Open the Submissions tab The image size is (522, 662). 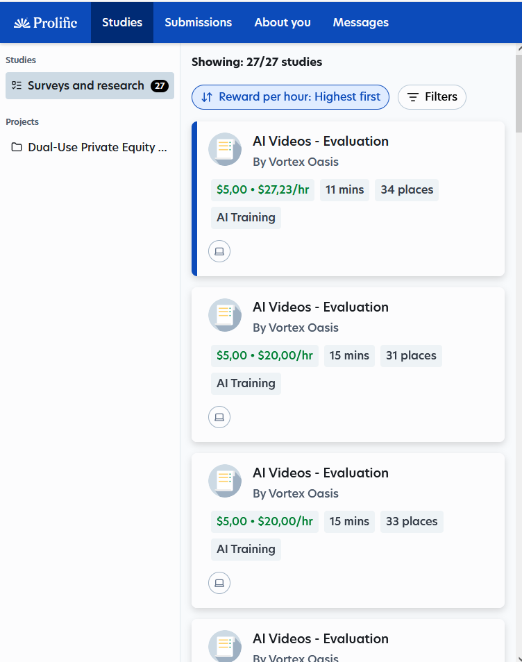(198, 22)
